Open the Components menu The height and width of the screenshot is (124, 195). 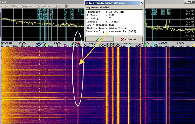point(28,6)
